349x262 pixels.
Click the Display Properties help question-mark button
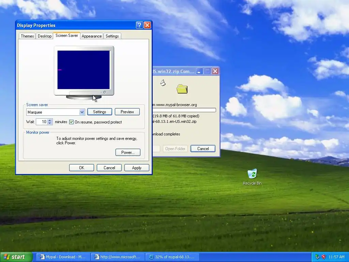[x=139, y=25]
